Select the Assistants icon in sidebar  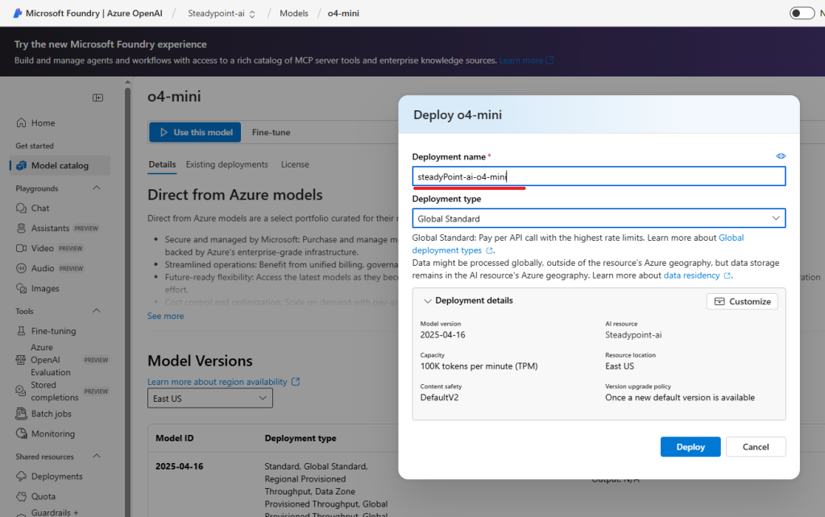click(21, 229)
